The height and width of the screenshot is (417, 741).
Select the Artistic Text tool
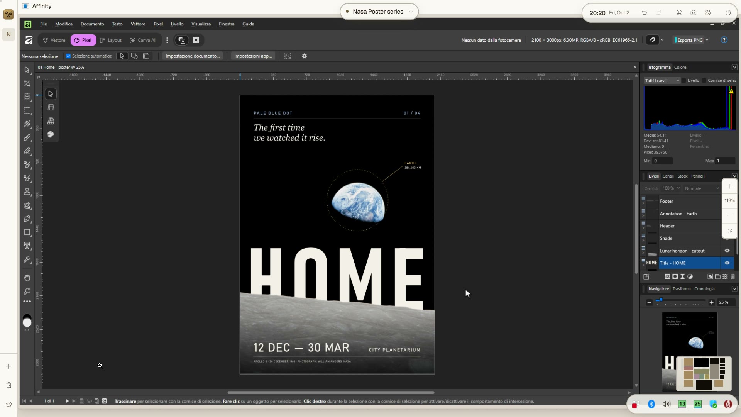click(x=27, y=246)
